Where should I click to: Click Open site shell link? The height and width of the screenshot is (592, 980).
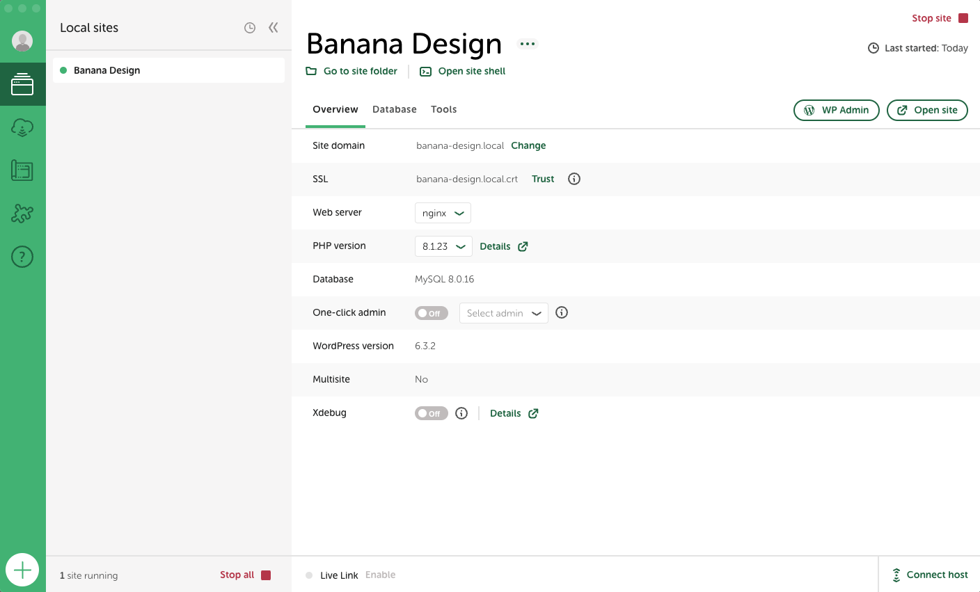coord(463,71)
